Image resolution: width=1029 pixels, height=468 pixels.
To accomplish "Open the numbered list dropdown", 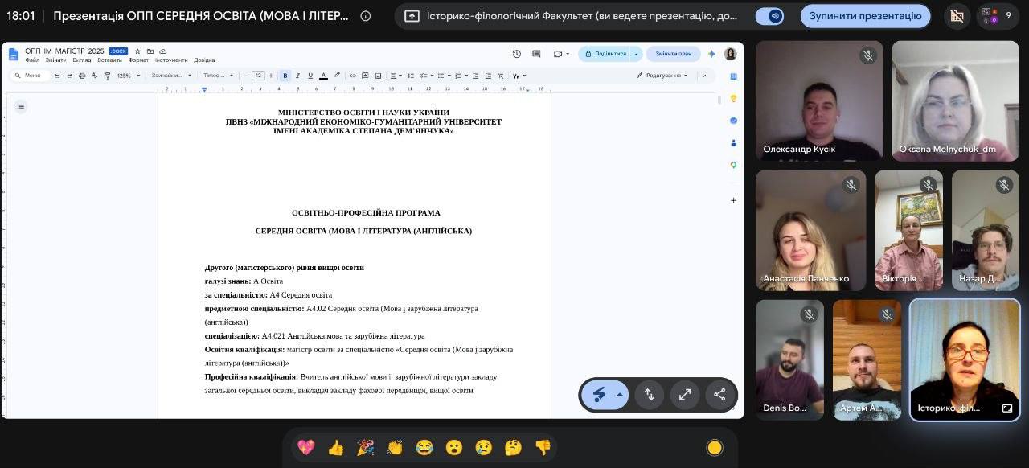I will 461,76.
